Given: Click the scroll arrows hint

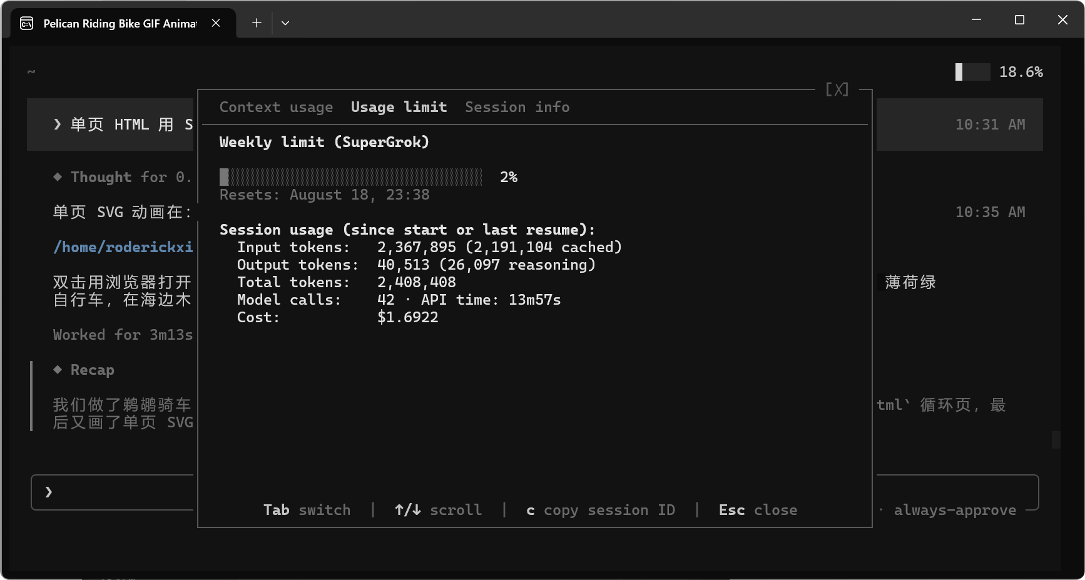Looking at the screenshot, I should coord(438,510).
